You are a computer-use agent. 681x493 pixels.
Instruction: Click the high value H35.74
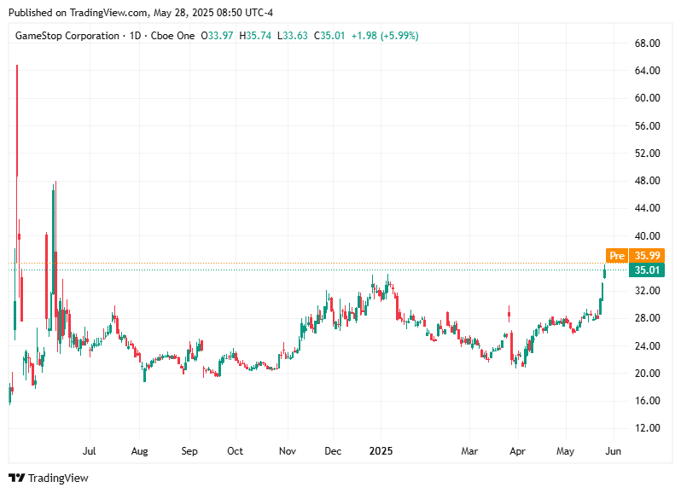click(x=255, y=36)
